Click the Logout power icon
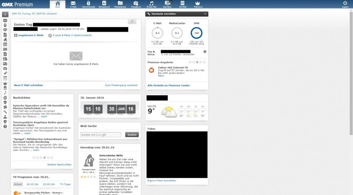 (345, 4)
